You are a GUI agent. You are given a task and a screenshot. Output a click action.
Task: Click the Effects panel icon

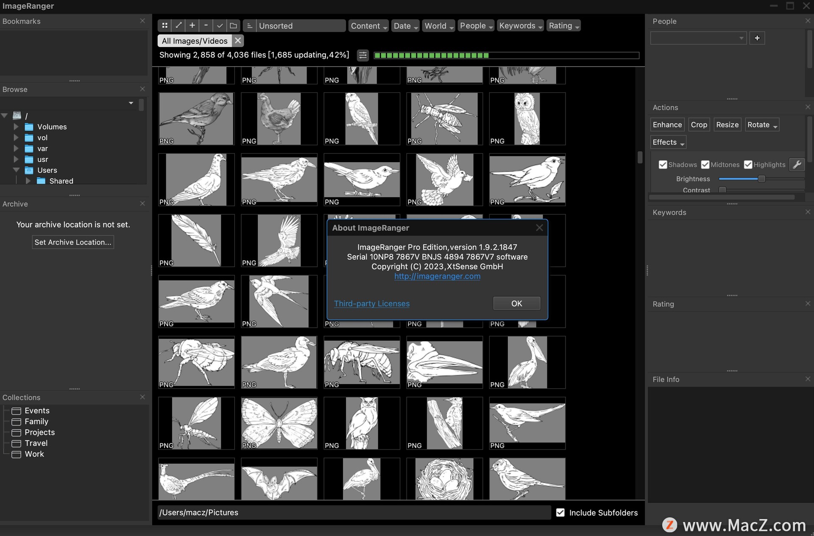click(668, 142)
